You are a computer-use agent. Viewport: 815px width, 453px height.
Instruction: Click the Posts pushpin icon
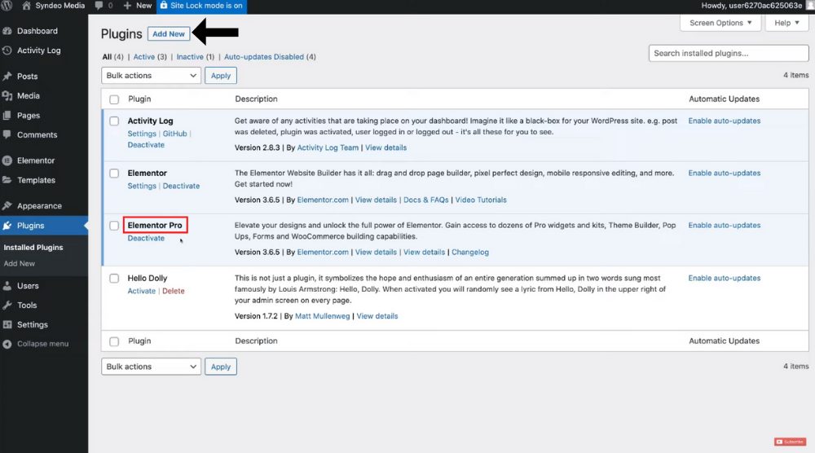coord(7,77)
